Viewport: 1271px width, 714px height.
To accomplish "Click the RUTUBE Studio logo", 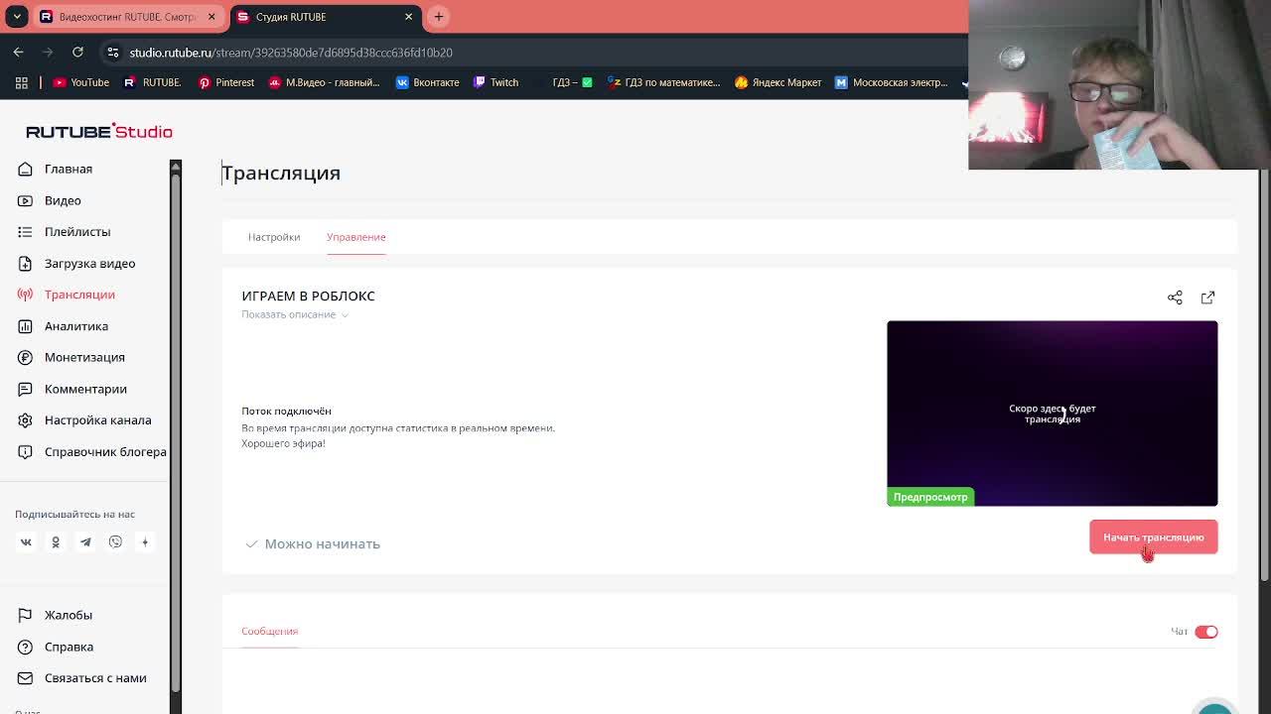I will (x=99, y=131).
